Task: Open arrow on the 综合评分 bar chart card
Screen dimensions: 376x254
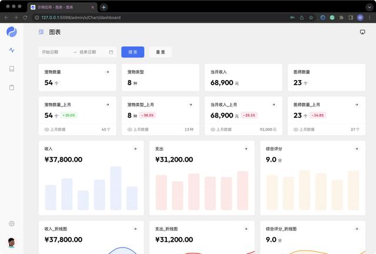Action: 357,149
